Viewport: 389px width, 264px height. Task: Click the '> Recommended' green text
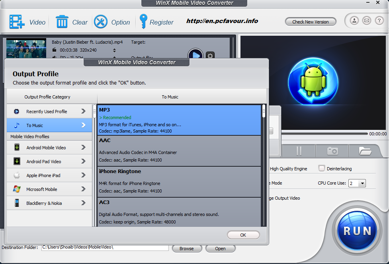[115, 118]
